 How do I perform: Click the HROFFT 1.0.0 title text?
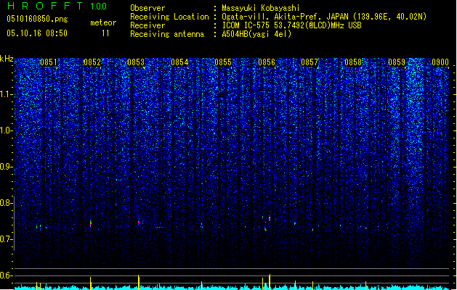tap(57, 6)
